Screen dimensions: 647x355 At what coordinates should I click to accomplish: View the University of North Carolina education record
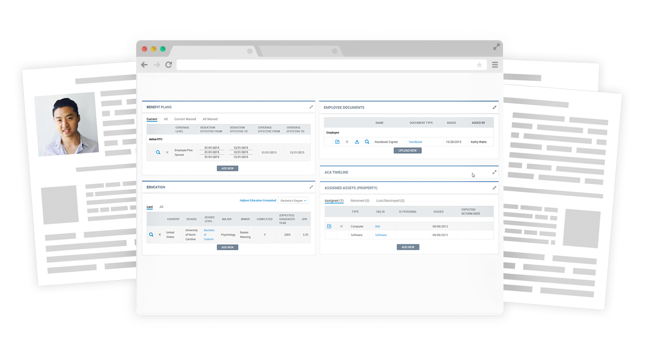(151, 235)
